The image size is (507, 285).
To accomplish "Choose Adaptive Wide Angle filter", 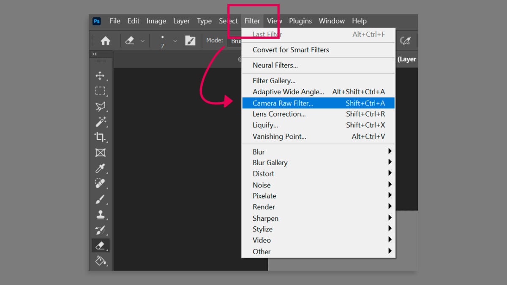I will (319, 92).
